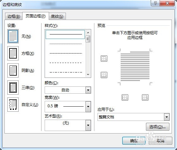Toggle the top border preview button

[104, 59]
